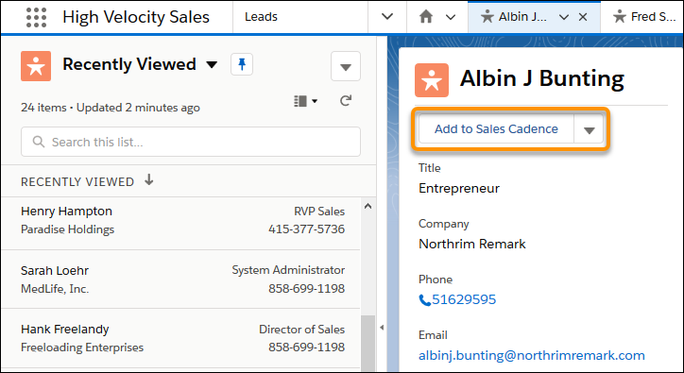Screen dimensions: 684x373
Task: Click the Search this list field
Action: [x=191, y=142]
